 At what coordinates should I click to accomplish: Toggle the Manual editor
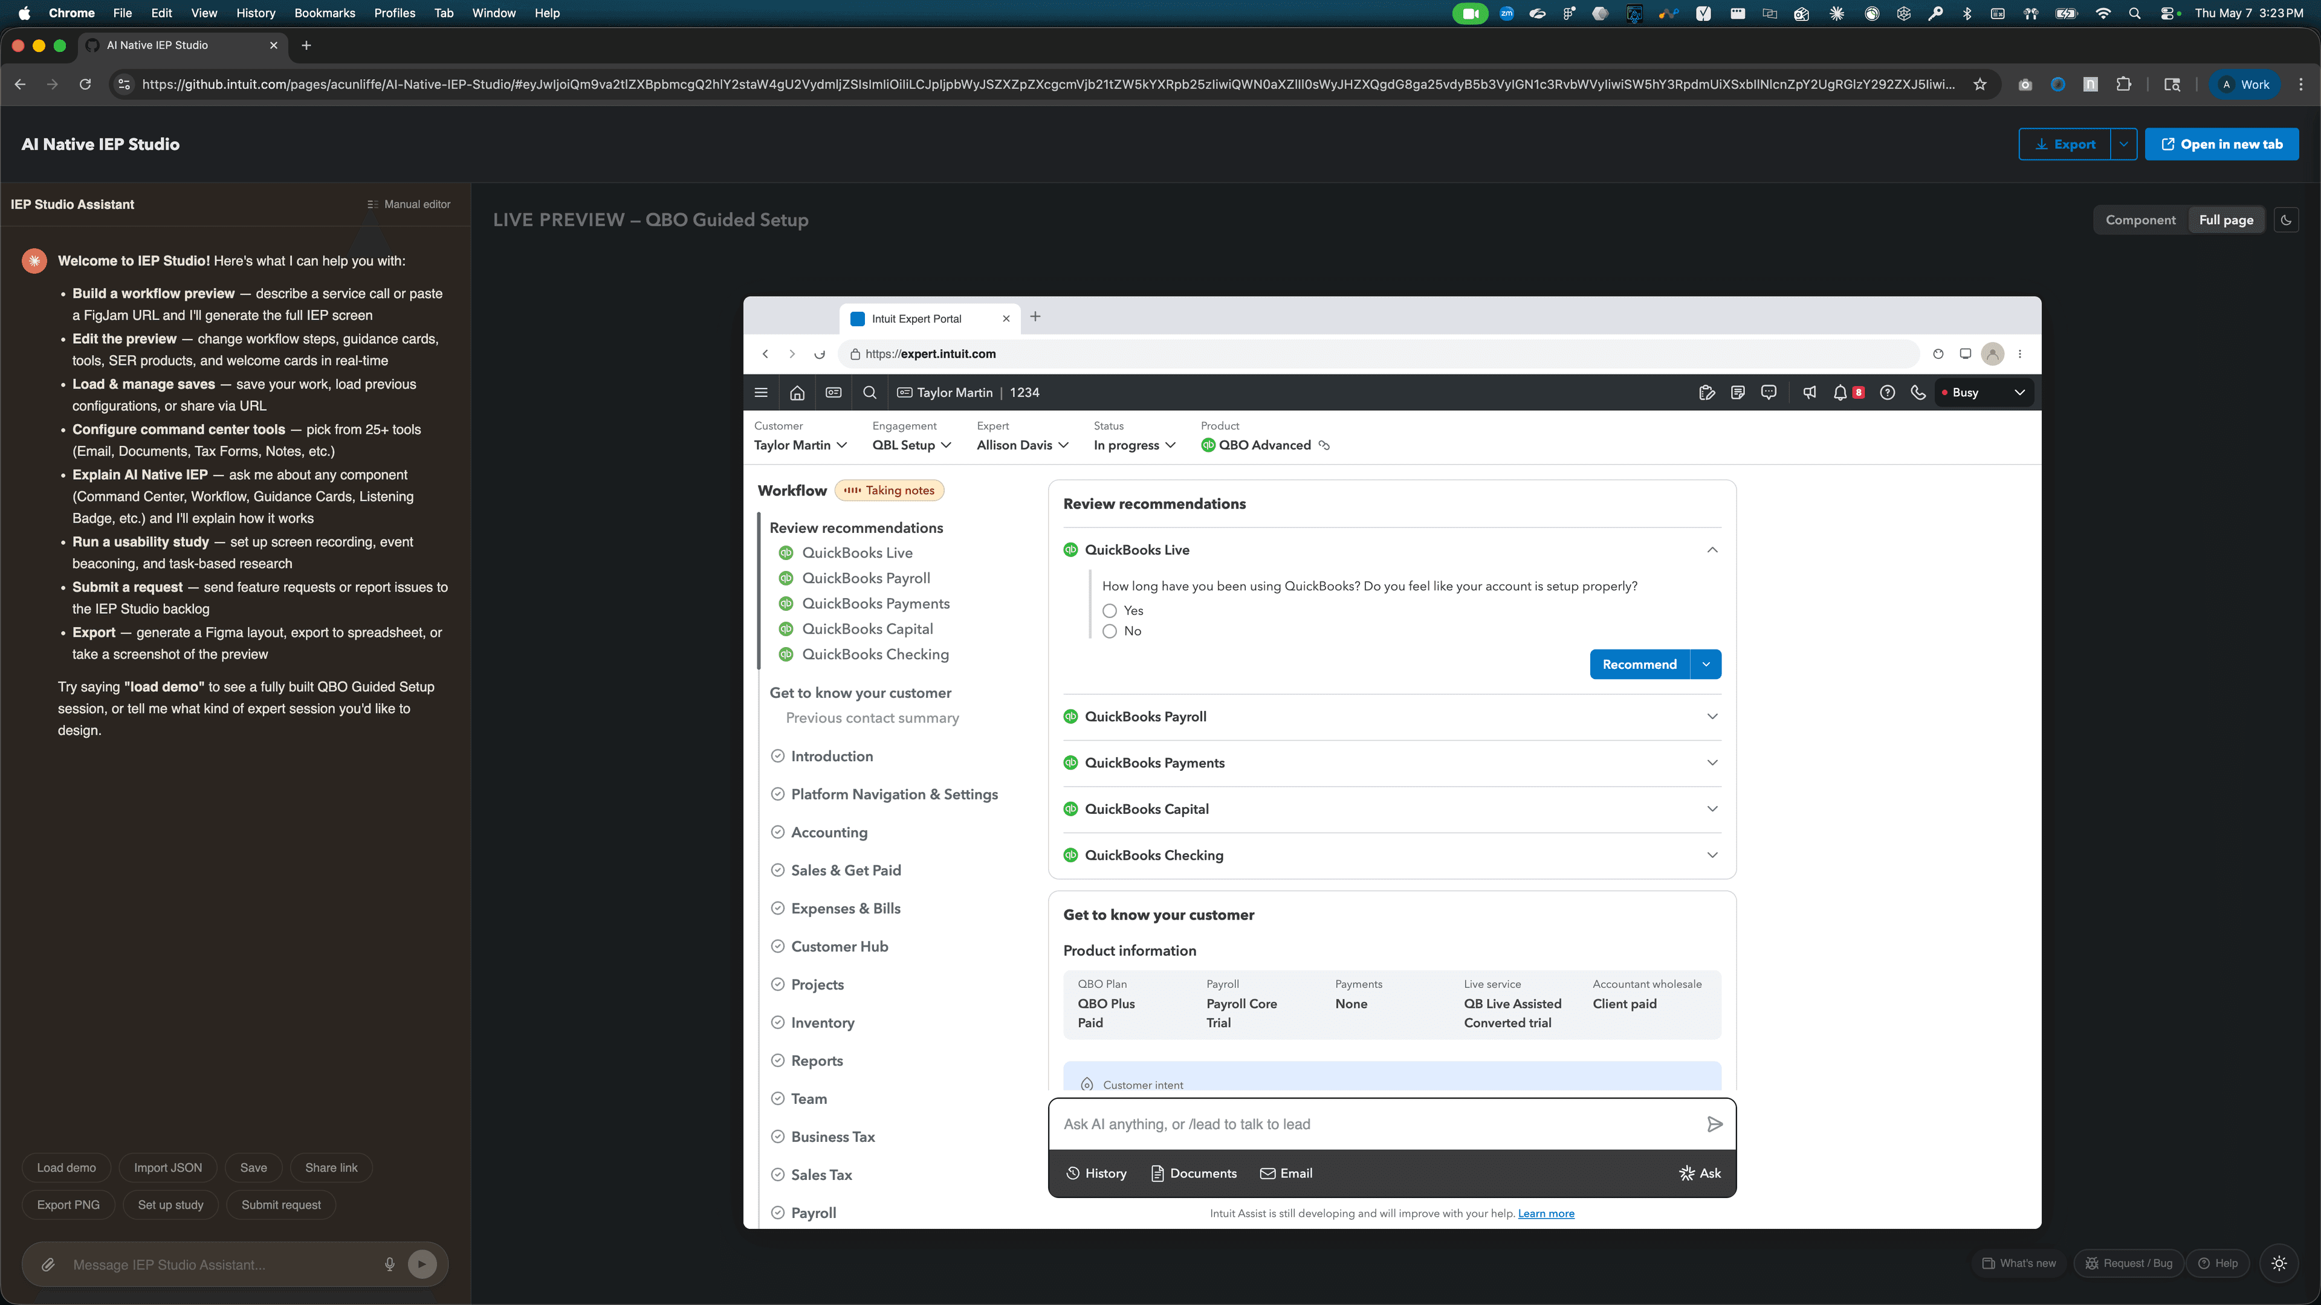coord(408,204)
